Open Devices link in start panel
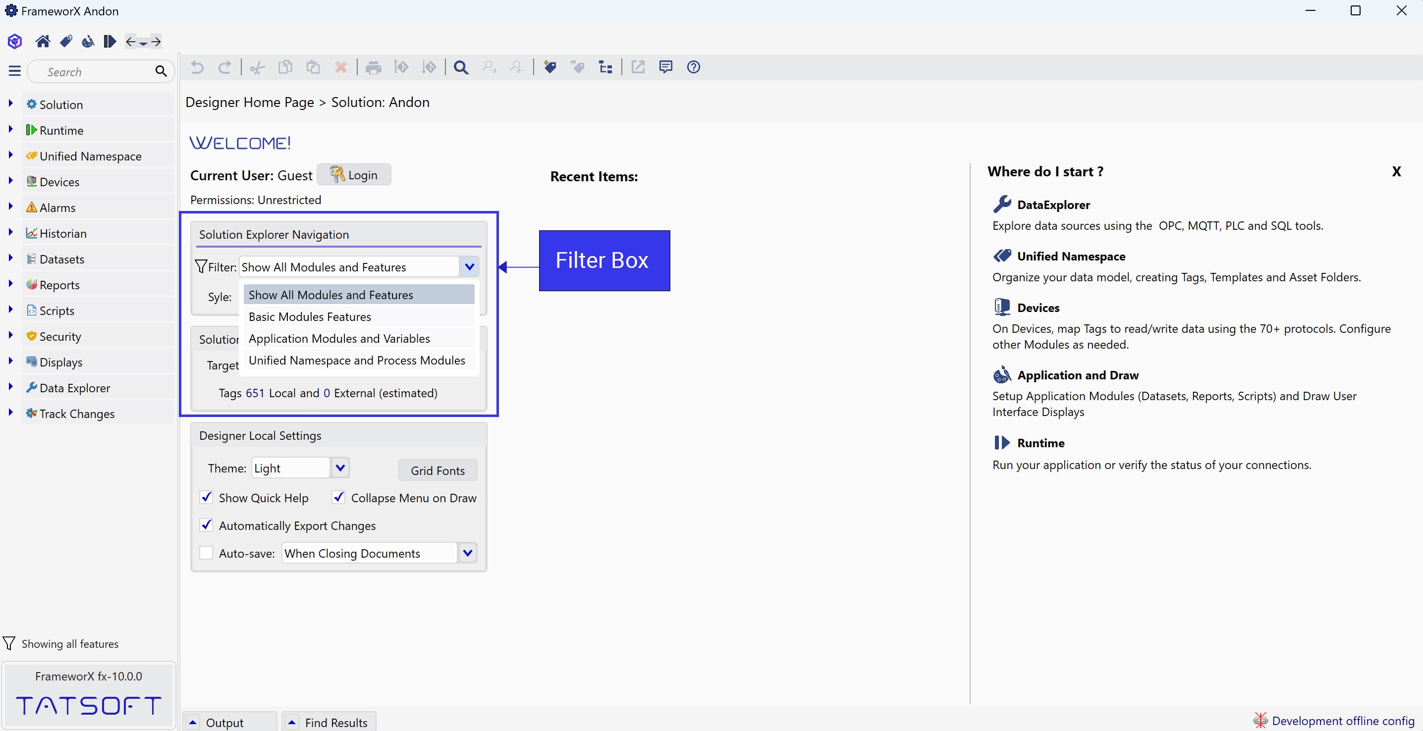The image size is (1423, 731). [1038, 308]
